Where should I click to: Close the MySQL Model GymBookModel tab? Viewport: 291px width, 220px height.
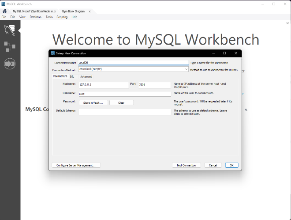coord(55,11)
